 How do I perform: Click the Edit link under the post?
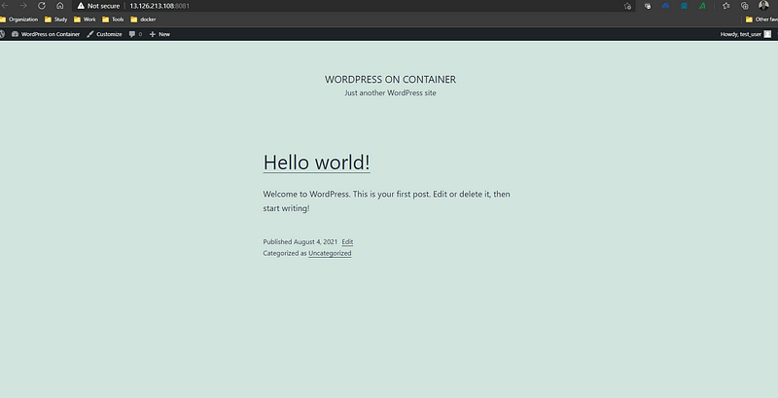(x=347, y=242)
